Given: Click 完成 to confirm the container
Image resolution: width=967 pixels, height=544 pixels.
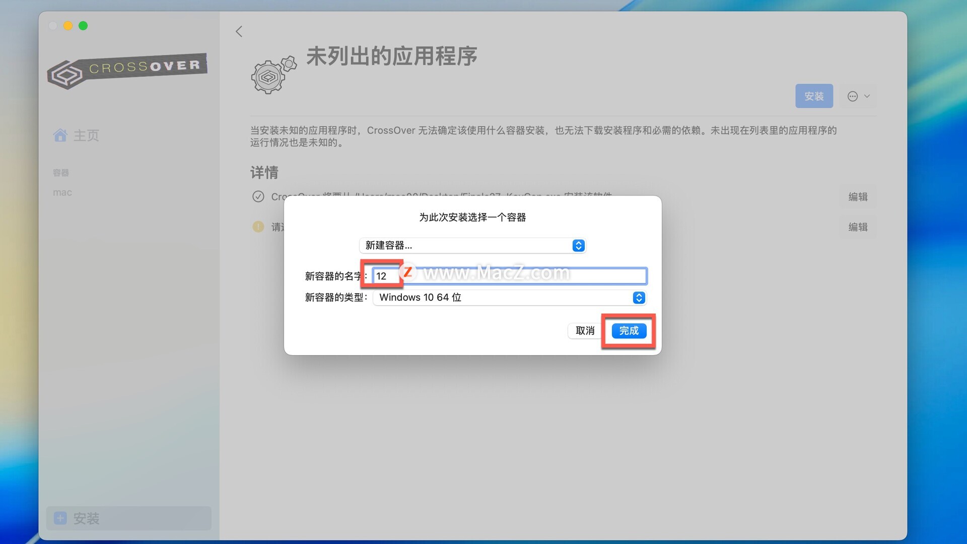Looking at the screenshot, I should 629,331.
